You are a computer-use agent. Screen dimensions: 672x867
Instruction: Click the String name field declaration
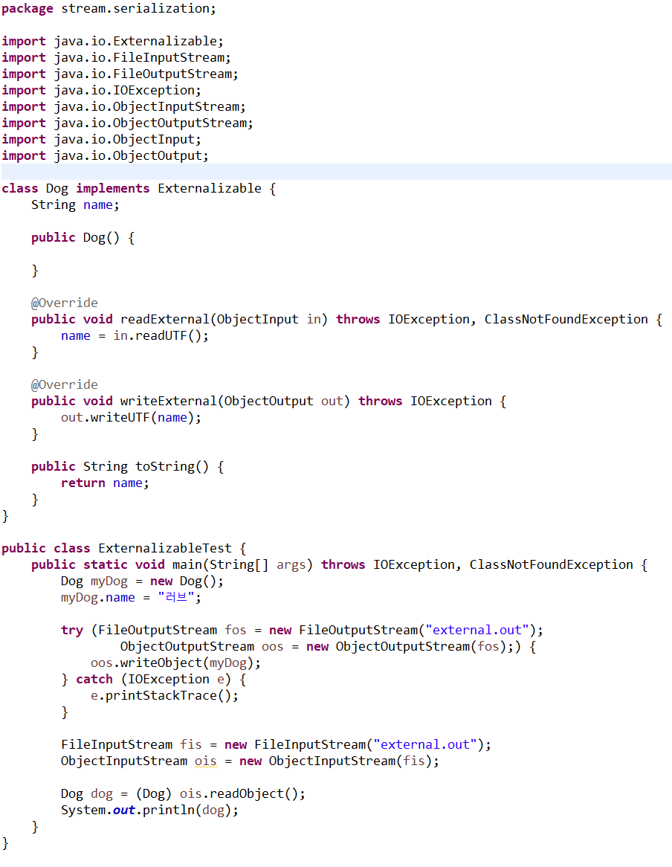pyautogui.click(x=75, y=205)
